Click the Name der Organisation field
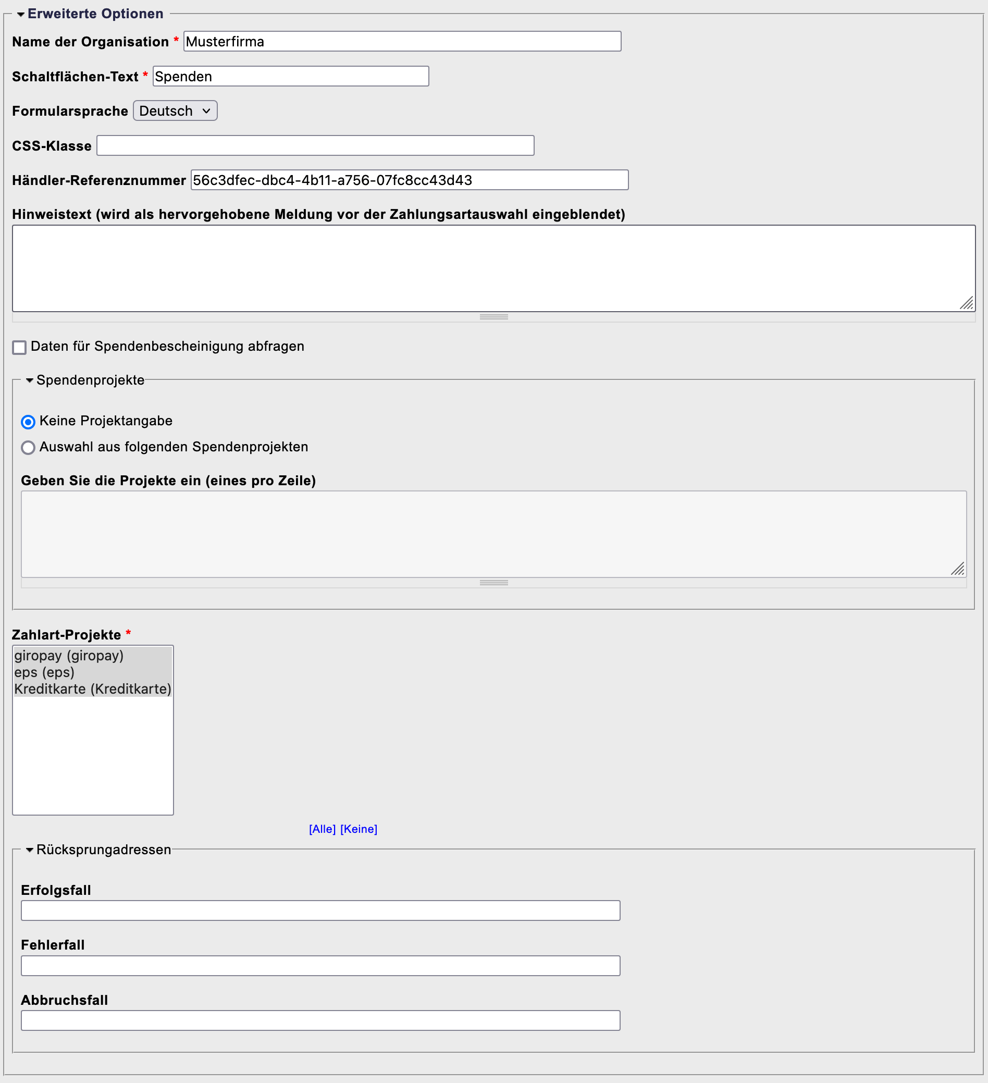 (x=402, y=42)
